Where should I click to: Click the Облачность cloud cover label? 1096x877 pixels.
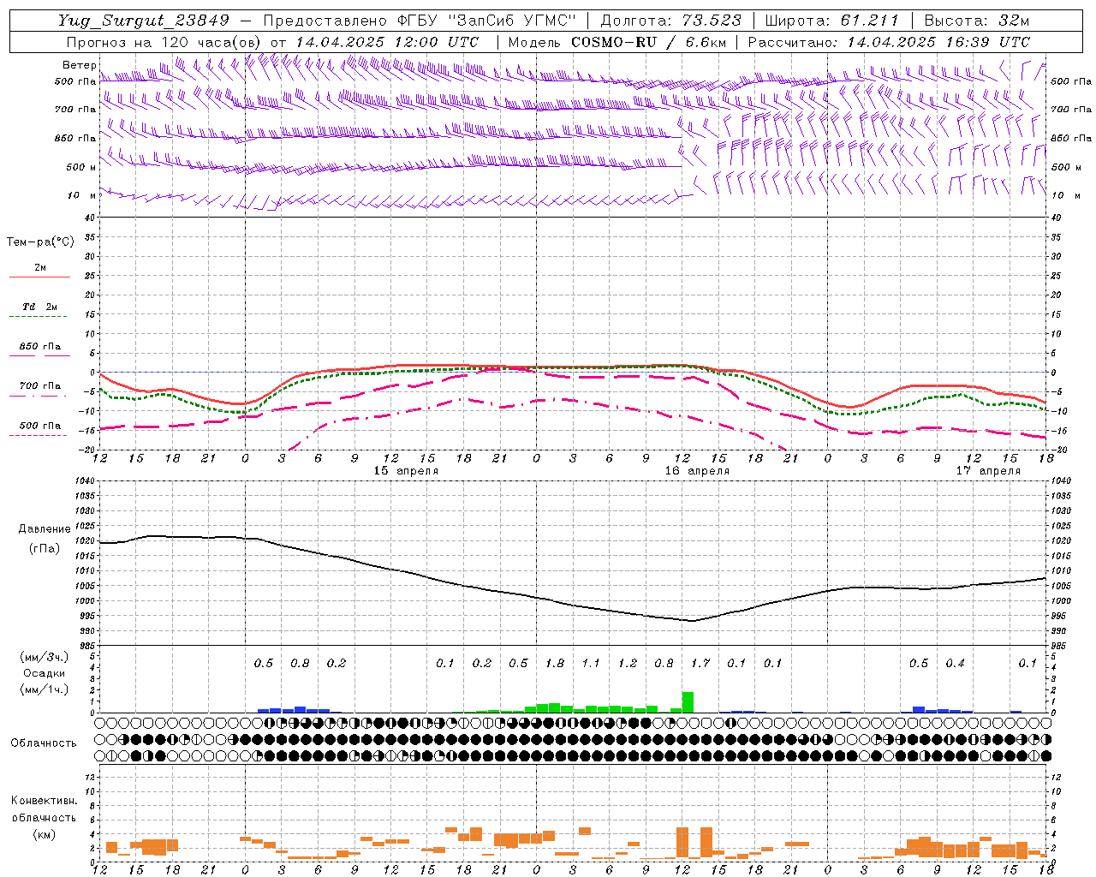(x=44, y=743)
